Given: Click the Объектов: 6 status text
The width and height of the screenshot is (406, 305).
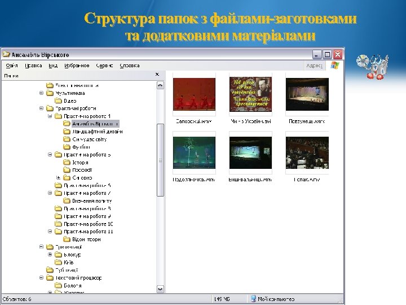Looking at the screenshot, I should click(17, 299).
